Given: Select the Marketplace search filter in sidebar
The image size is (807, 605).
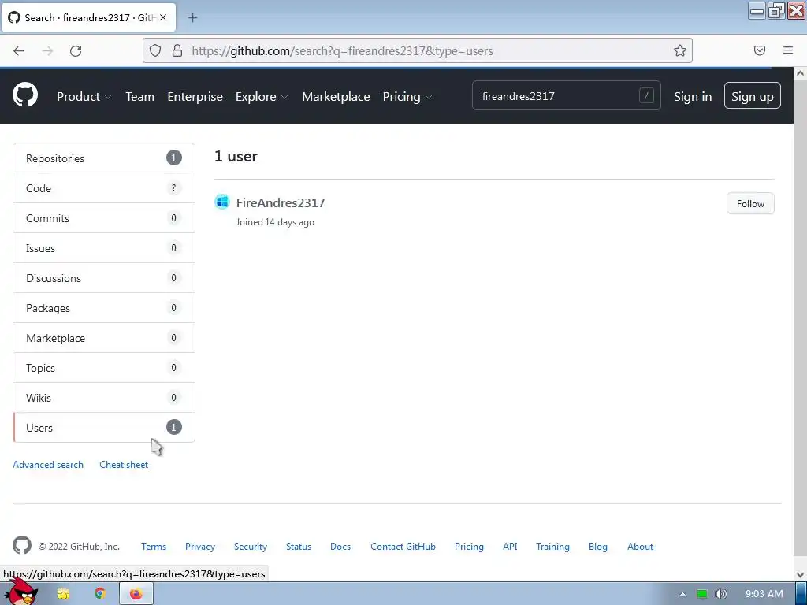Looking at the screenshot, I should (x=104, y=337).
